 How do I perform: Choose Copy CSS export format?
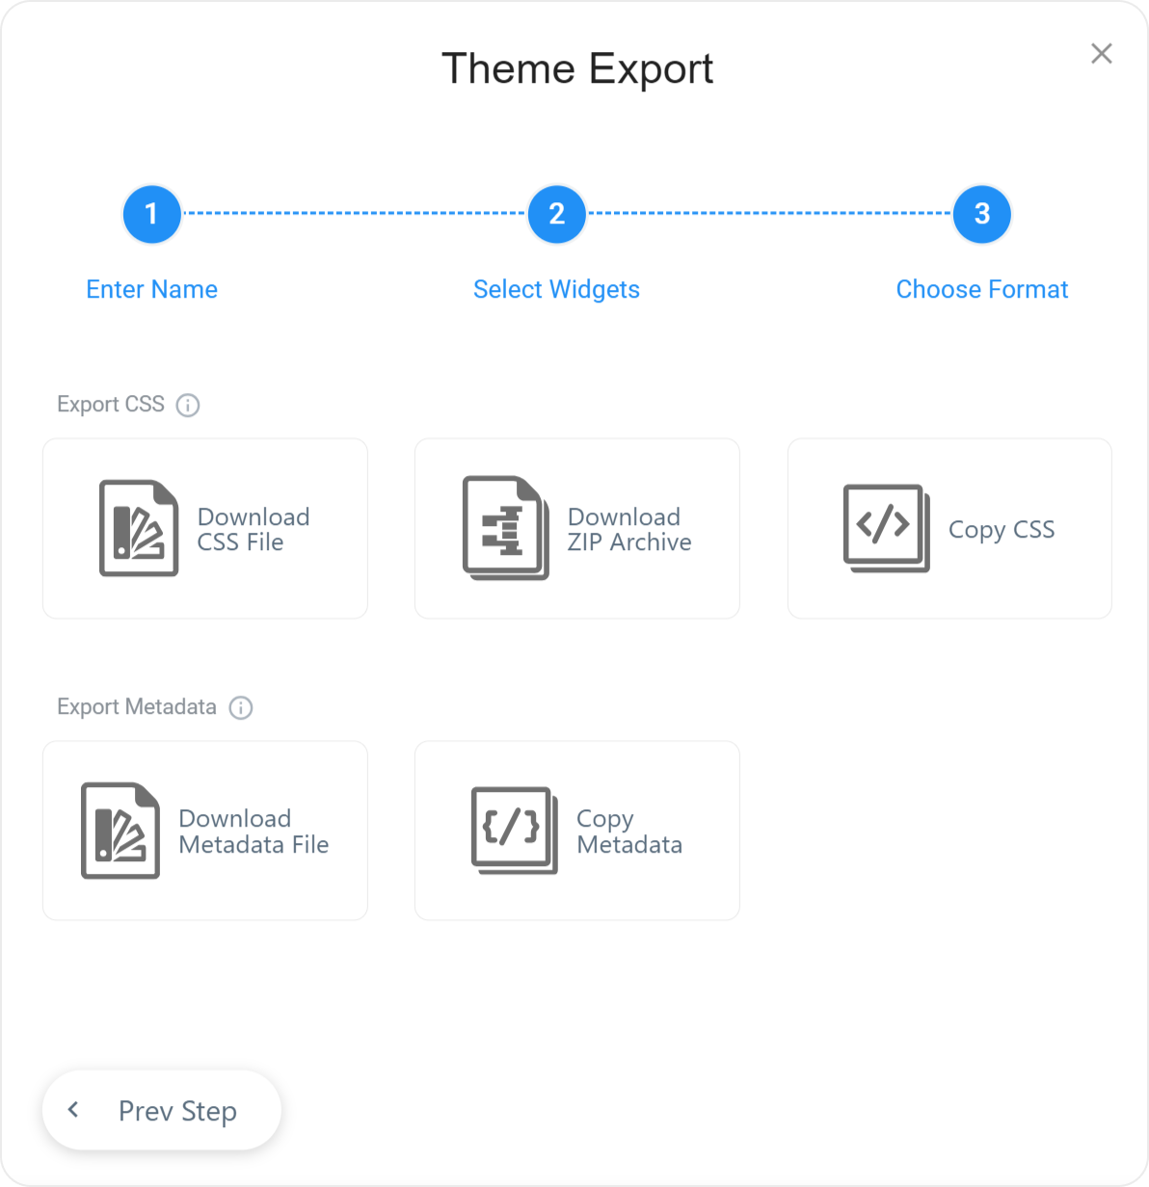949,528
